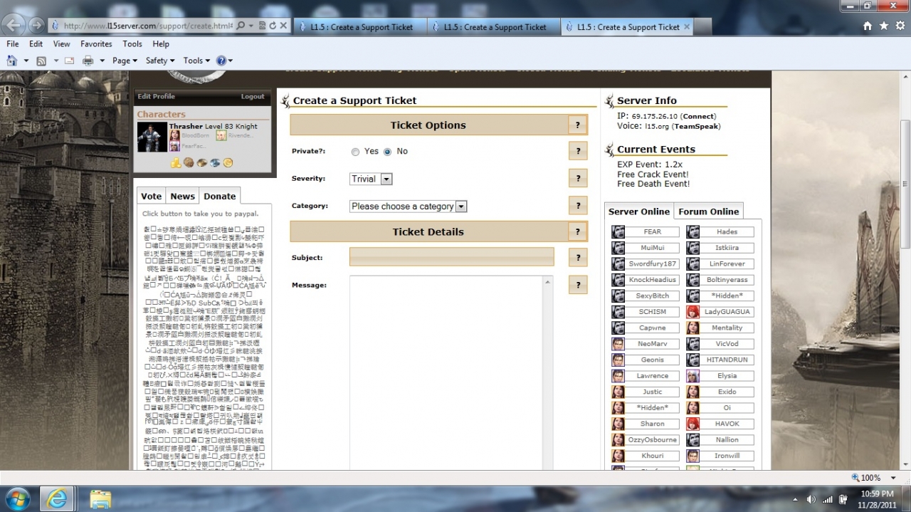Click the TeamSpeak link

[x=697, y=126]
